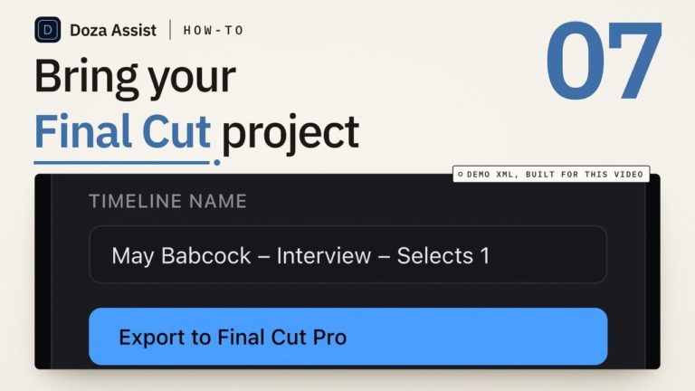Focus the timeline name input field
This screenshot has height=391, width=695.
[347, 255]
